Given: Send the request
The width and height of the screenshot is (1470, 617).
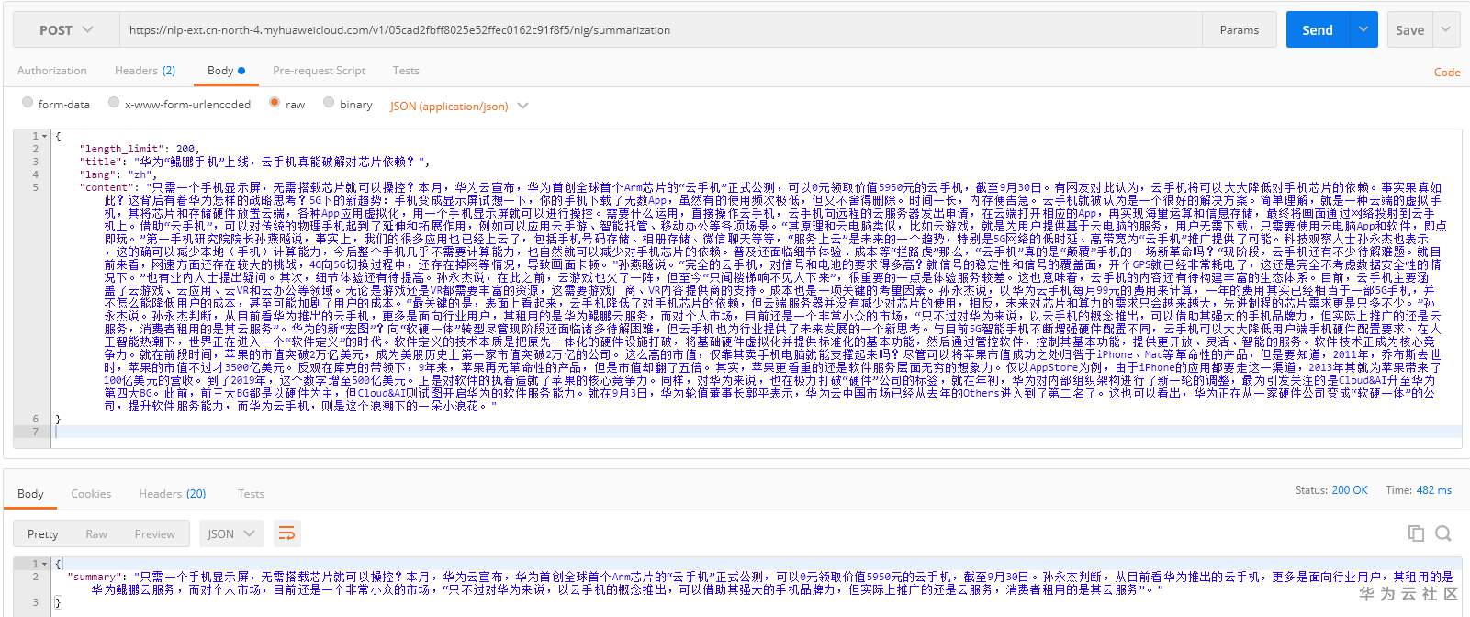Looking at the screenshot, I should (1317, 30).
